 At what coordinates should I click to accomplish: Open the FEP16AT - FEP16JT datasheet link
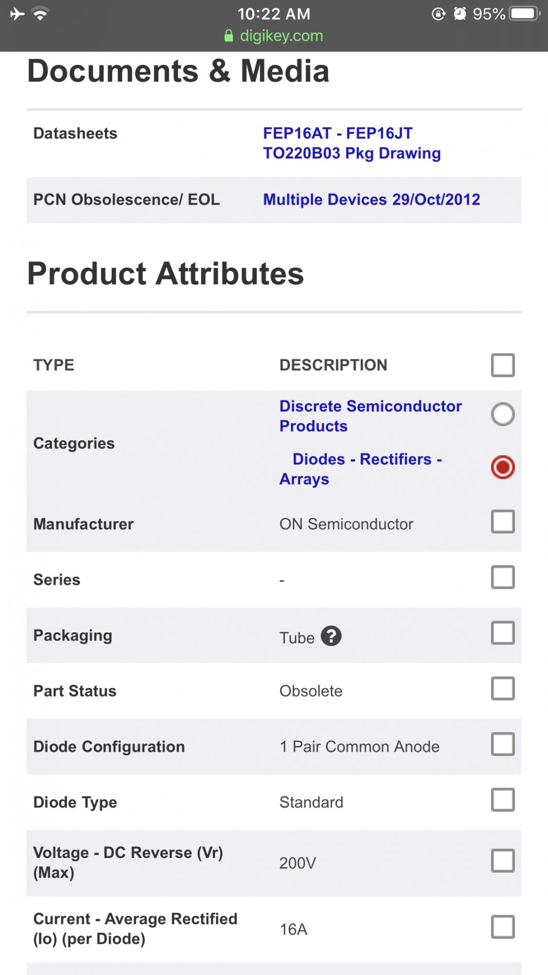pyautogui.click(x=338, y=133)
